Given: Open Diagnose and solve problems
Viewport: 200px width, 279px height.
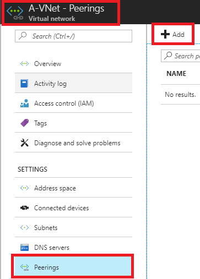Looking at the screenshot, I should point(73,143).
